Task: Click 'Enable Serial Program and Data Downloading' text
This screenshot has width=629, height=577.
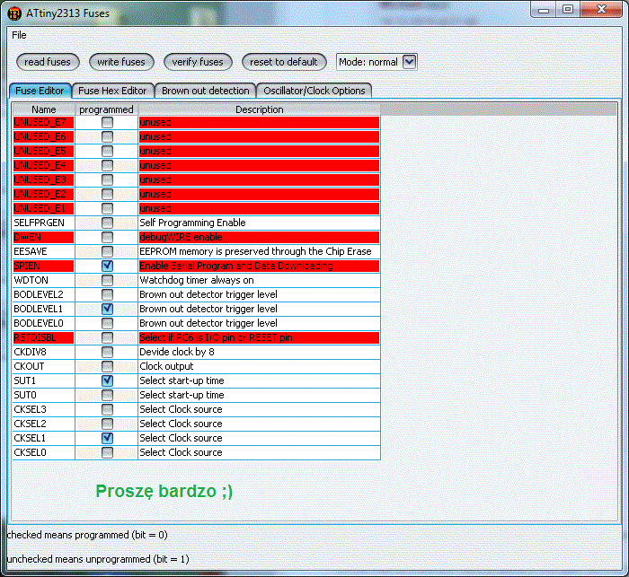Action: pos(236,266)
